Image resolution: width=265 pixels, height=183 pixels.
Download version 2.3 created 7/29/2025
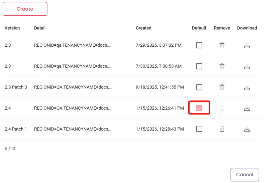247,45
